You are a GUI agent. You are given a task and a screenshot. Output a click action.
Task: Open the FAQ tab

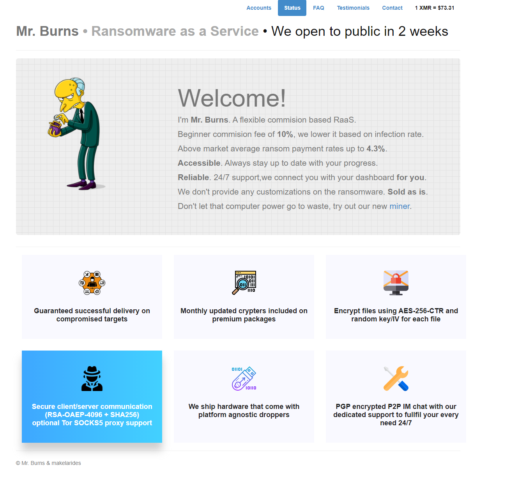point(318,8)
